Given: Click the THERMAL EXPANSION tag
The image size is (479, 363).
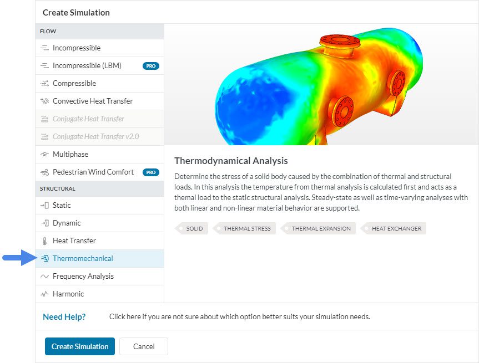Looking at the screenshot, I should pos(320,228).
